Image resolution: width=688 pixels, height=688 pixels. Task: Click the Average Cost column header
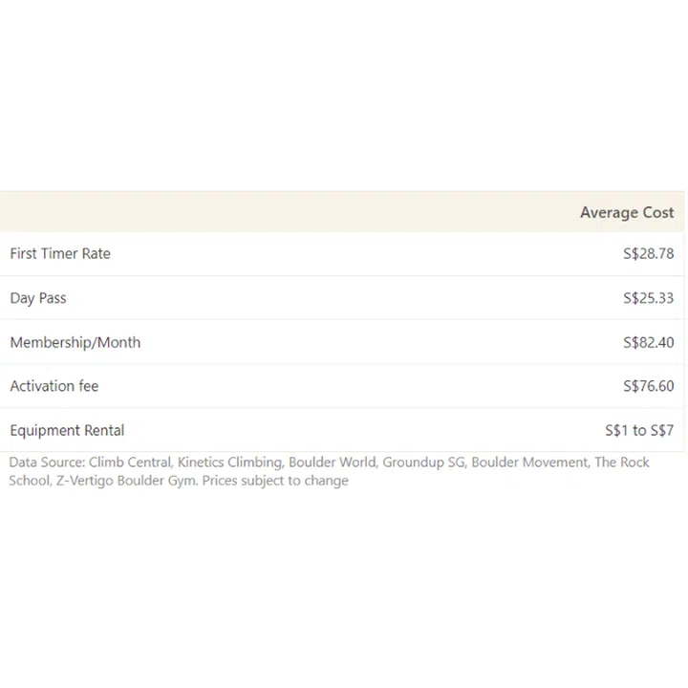pyautogui.click(x=626, y=212)
